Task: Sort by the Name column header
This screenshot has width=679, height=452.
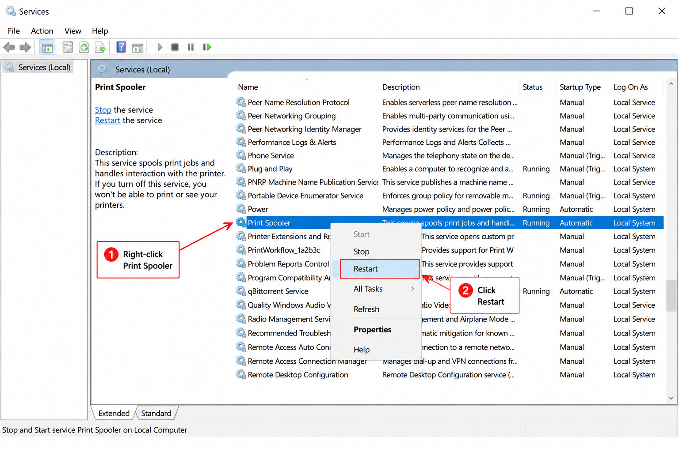Action: click(x=307, y=87)
